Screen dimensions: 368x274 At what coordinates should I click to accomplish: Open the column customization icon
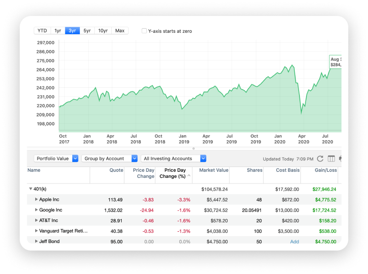click(x=331, y=159)
